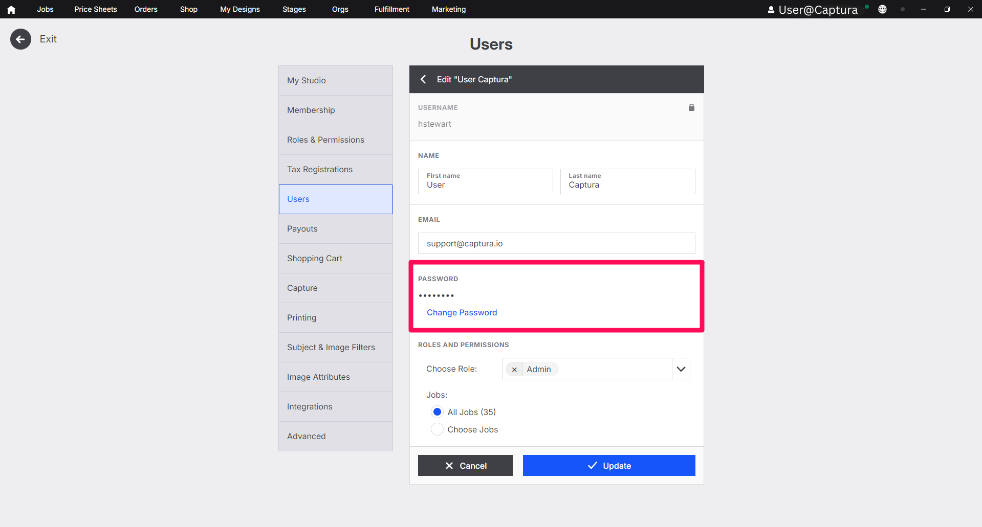Click the Change Password link

(x=462, y=312)
